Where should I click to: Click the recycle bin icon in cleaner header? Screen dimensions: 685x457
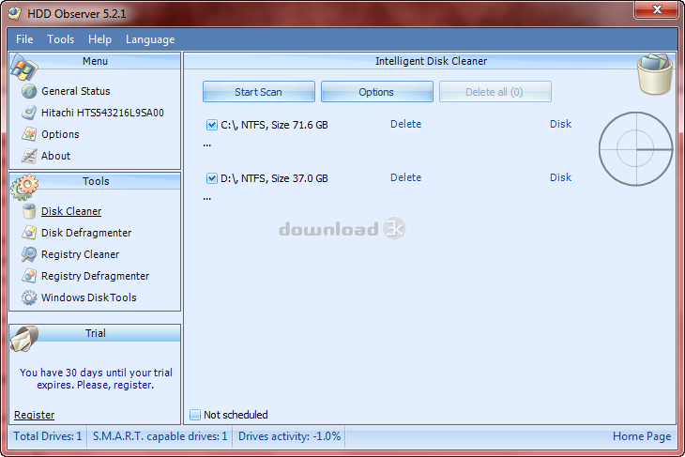coord(654,73)
